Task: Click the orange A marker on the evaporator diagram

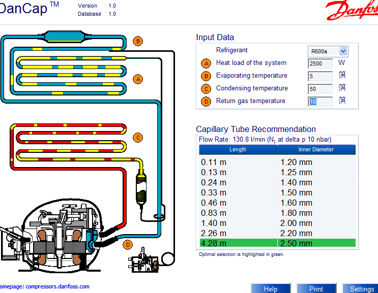Action: coord(138,79)
